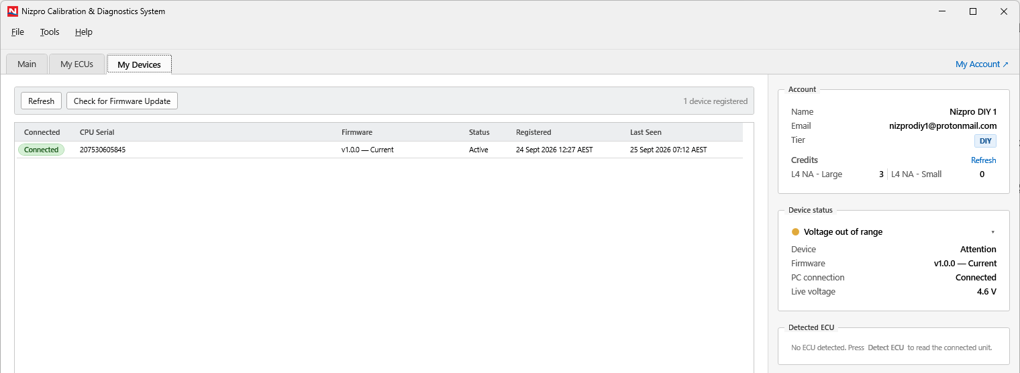Click the green Connected badge in device row
Image resolution: width=1020 pixels, height=373 pixels.
pos(41,150)
